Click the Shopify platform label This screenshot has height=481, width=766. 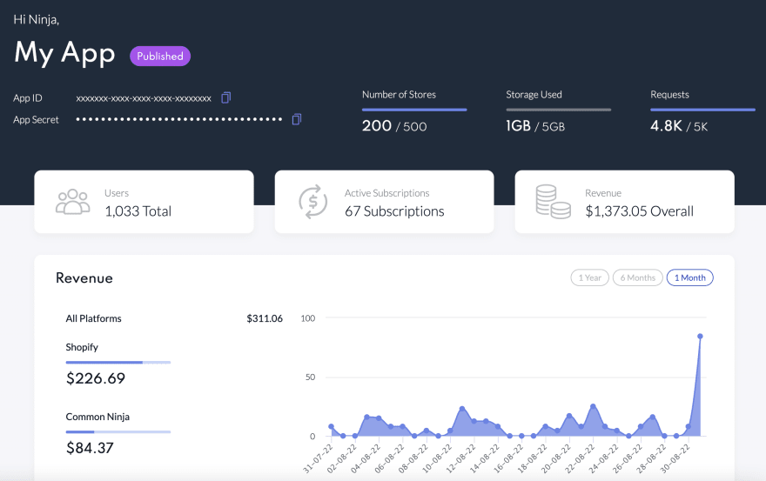(82, 347)
